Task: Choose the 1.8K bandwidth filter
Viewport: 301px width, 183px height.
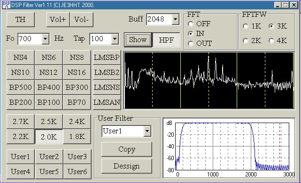Action: 77,137
